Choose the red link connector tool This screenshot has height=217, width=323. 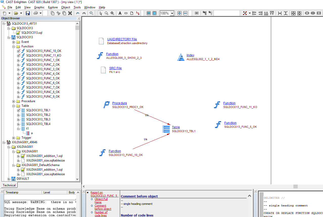138,13
